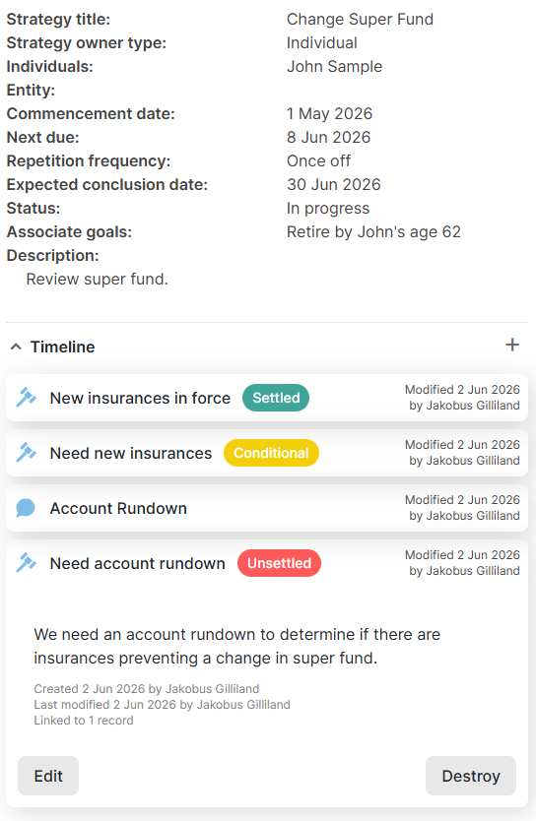
Task: Click the gavel icon beside Need account rundown
Action: pyautogui.click(x=26, y=563)
